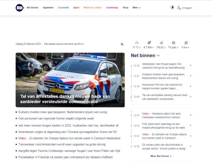Screen dimensions: 212x162
Task: Click chevron next to Frits Spits item
Action: (x=191, y=125)
